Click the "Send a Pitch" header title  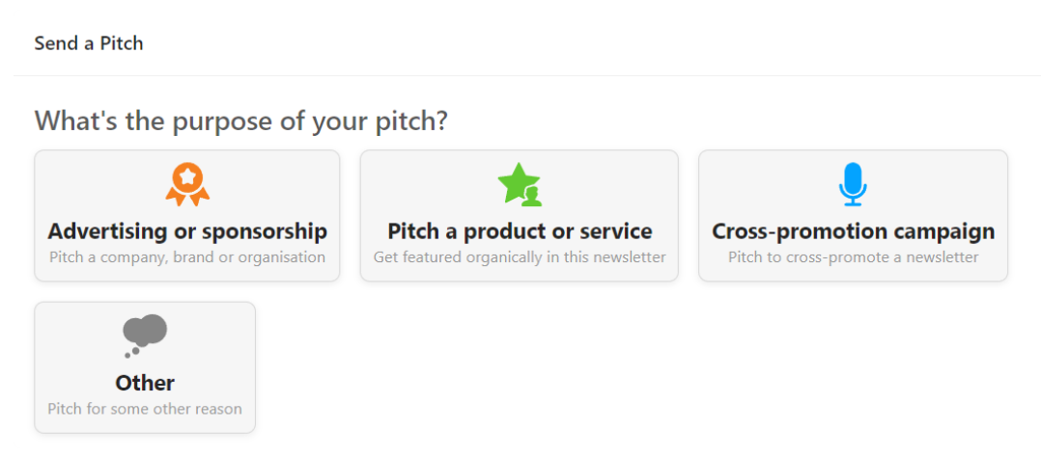pos(89,43)
